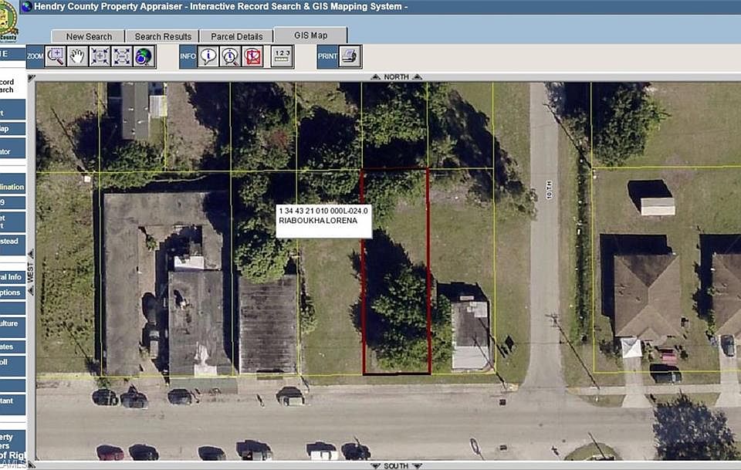Select the identify info bubble tool
This screenshot has height=470, width=741.
208,56
